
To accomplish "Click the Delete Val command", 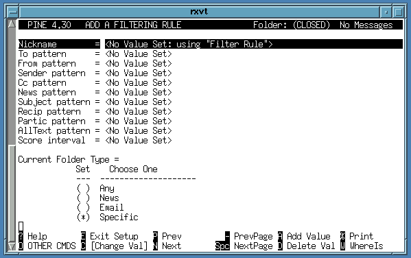I will (311, 246).
